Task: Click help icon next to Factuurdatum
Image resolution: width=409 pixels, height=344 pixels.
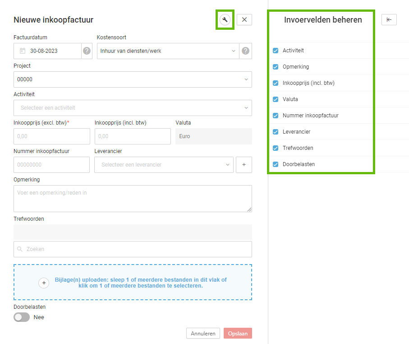Action: 87,51
